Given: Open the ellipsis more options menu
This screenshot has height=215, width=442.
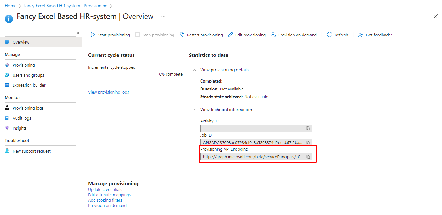Looking at the screenshot, I should tap(163, 16).
